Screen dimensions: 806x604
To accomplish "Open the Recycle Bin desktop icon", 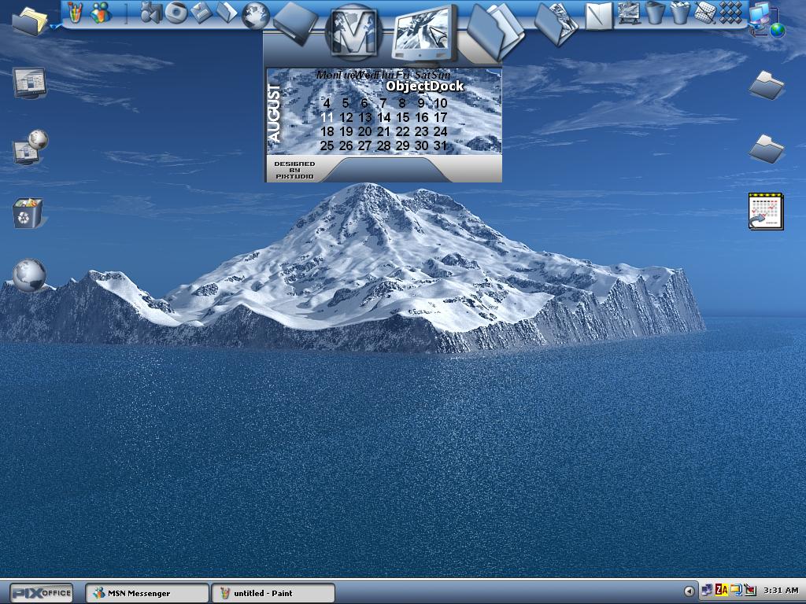I will [28, 212].
